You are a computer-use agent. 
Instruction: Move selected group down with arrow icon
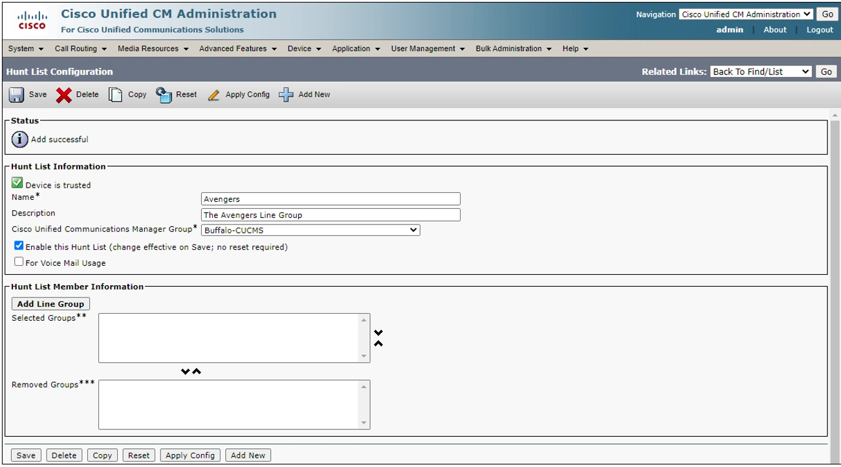coord(378,332)
